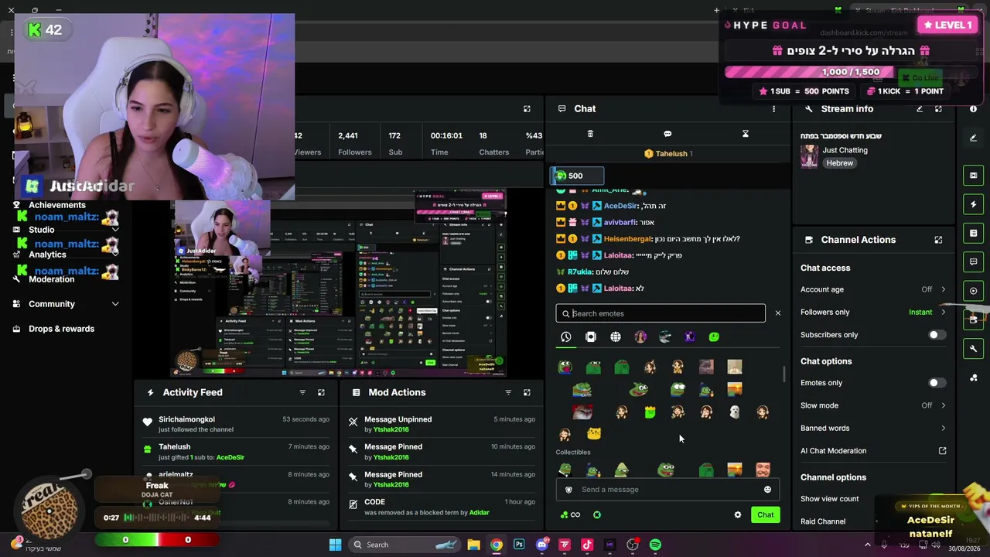Filter the Activity Feed
Viewport: 990px width, 557px height.
[x=302, y=392]
